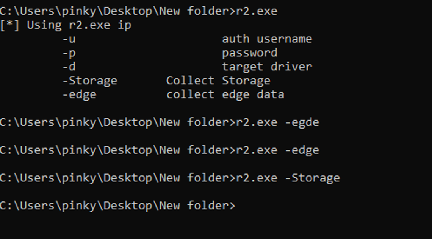This screenshot has width=432, height=240.
Task: Click the "Collect Storage" description
Action: pyautogui.click(x=218, y=81)
